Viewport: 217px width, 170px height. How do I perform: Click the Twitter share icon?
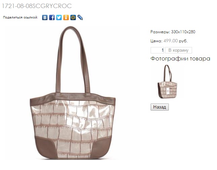point(59,17)
